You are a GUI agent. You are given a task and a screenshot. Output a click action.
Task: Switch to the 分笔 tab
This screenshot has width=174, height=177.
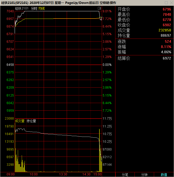tap(125, 175)
